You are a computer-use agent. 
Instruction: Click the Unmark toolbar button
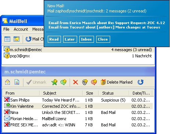click(36, 82)
